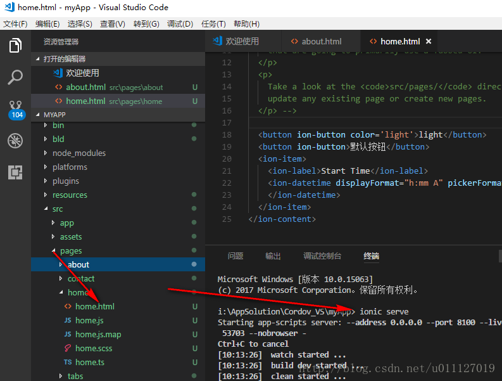Open the 转到(G) menu
Image resolution: width=502 pixels, height=381 pixels.
[146, 23]
